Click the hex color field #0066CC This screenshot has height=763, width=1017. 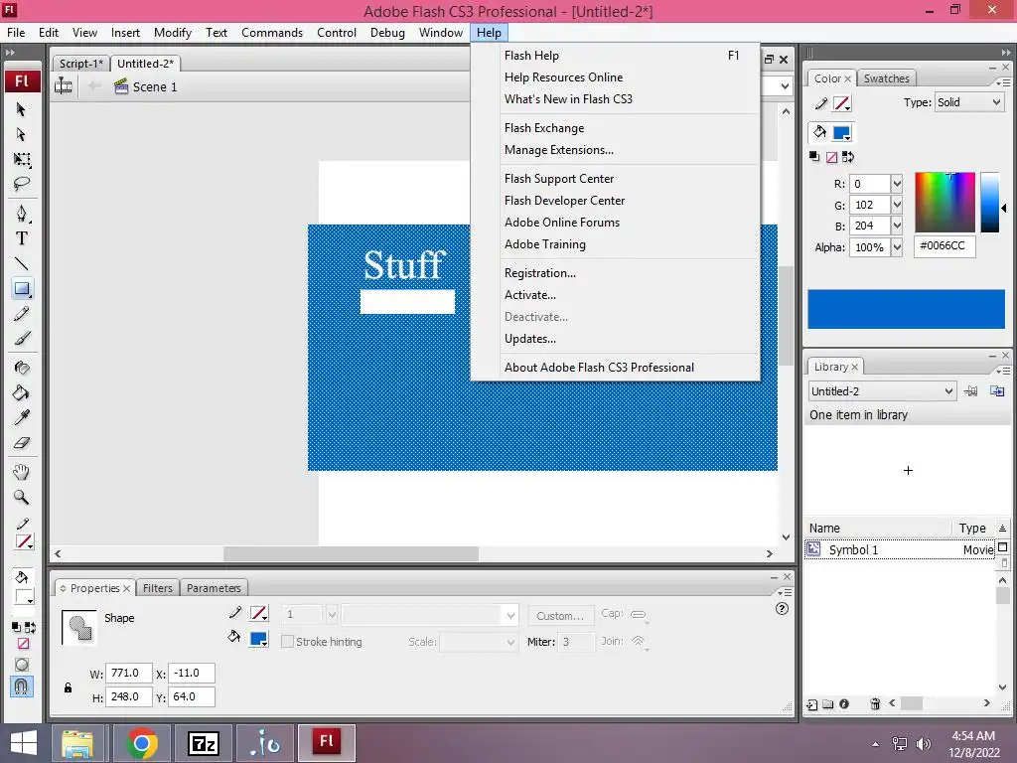coord(944,246)
